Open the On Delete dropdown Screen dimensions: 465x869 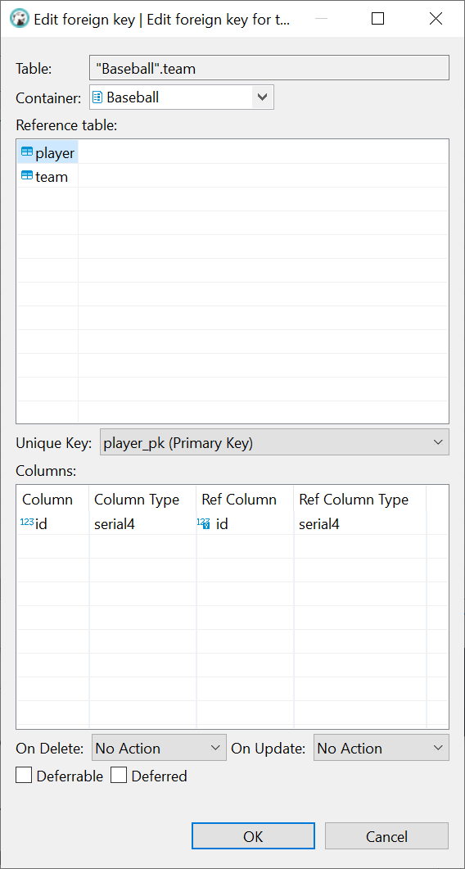click(x=158, y=748)
